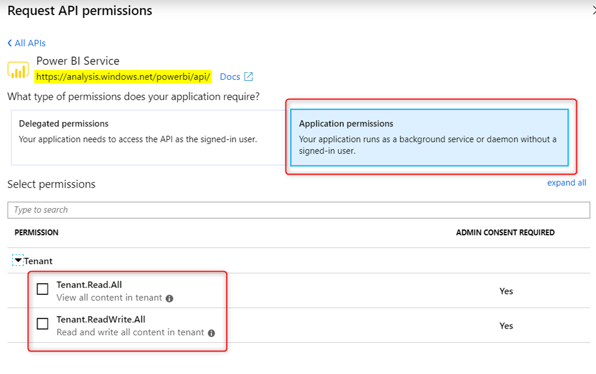
Task: Click the external link icon beside Docs
Action: (249, 77)
